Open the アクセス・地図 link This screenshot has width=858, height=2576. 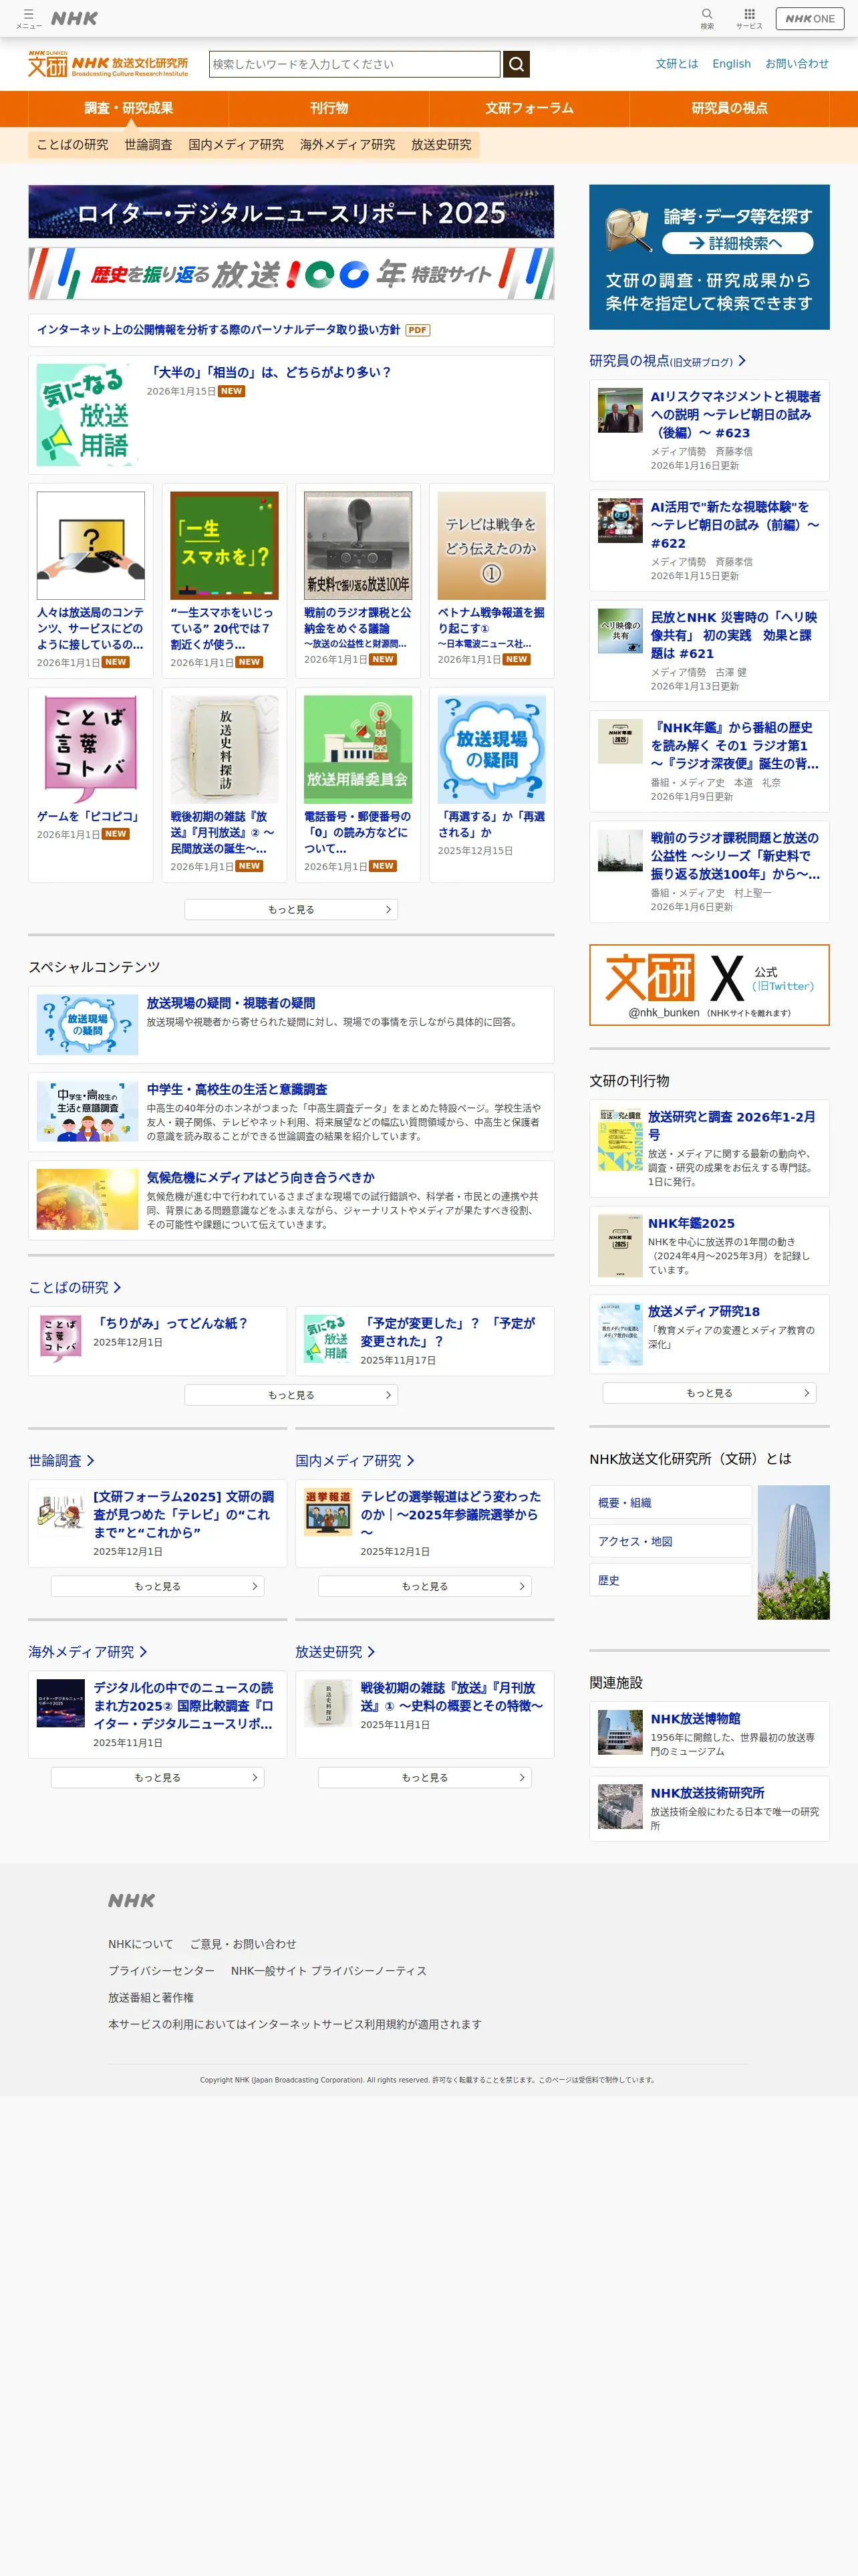click(670, 1541)
